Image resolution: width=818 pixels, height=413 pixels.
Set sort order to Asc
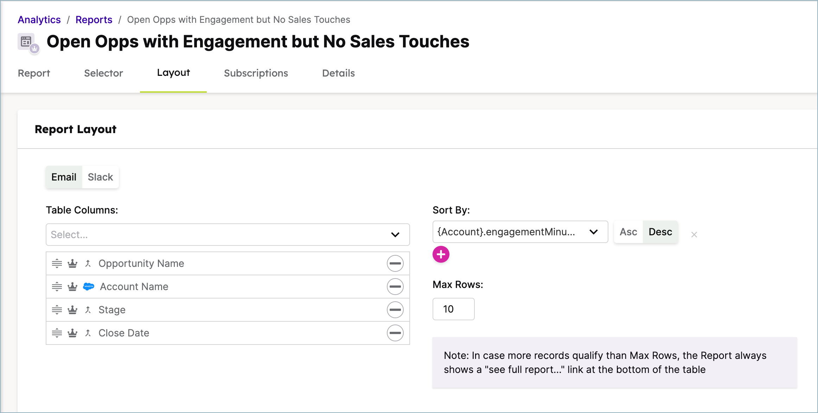pos(628,232)
